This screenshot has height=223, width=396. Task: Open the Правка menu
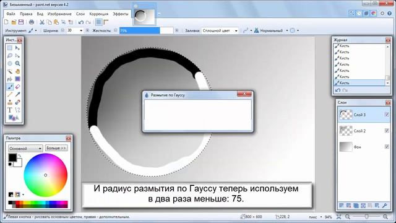pyautogui.click(x=26, y=14)
